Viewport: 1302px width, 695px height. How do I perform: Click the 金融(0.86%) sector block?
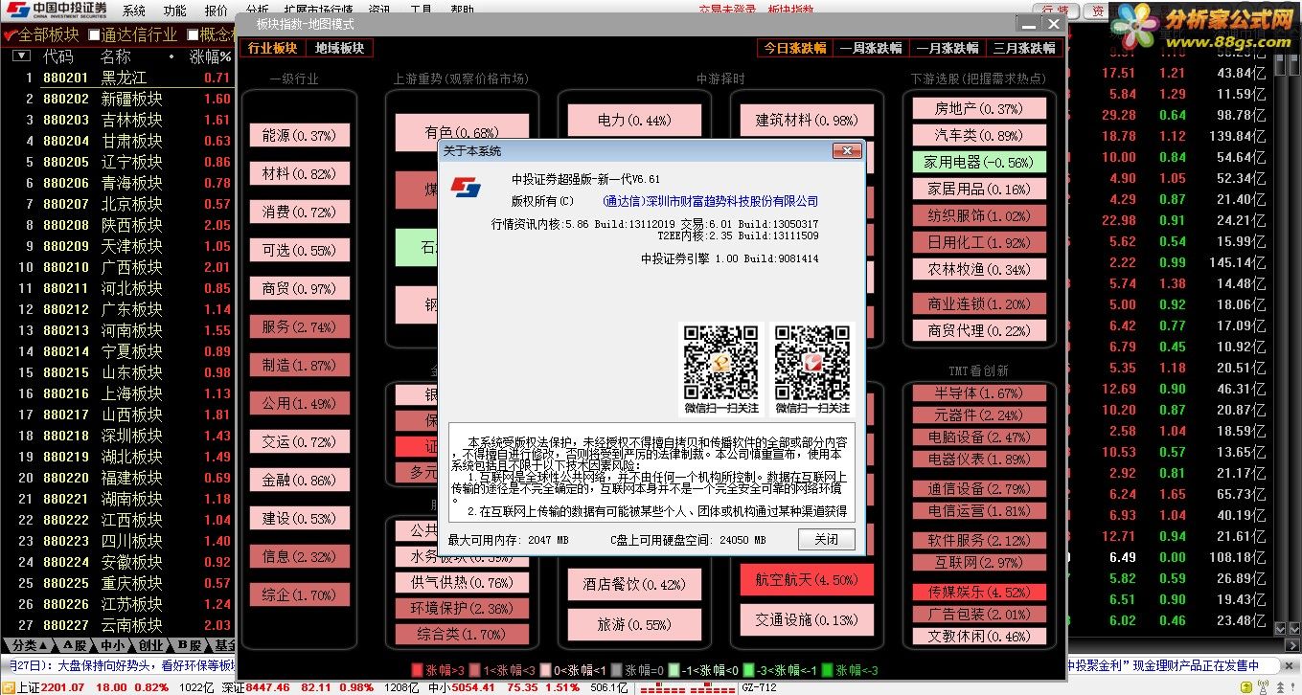pos(299,481)
